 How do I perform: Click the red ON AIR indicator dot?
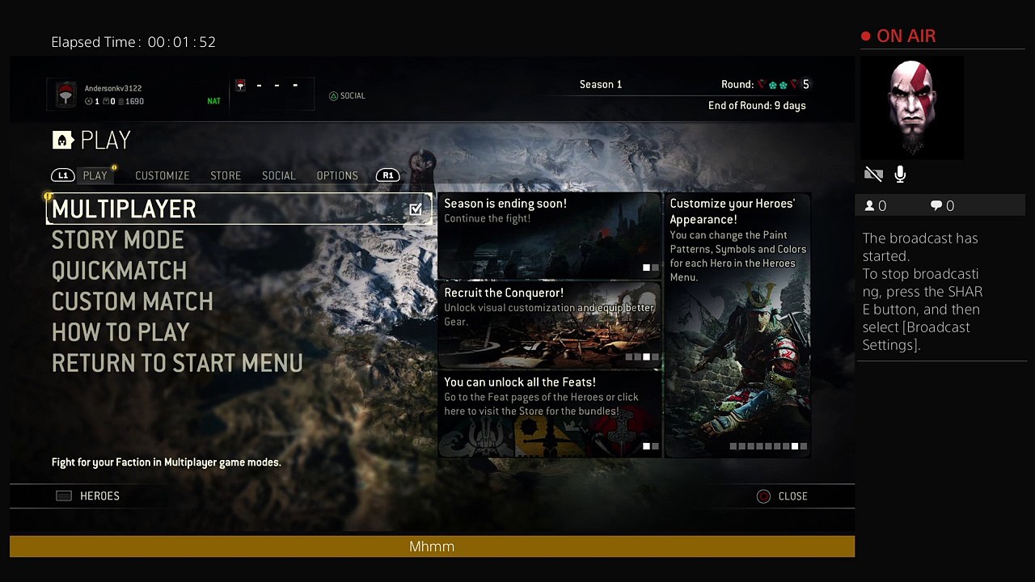866,36
